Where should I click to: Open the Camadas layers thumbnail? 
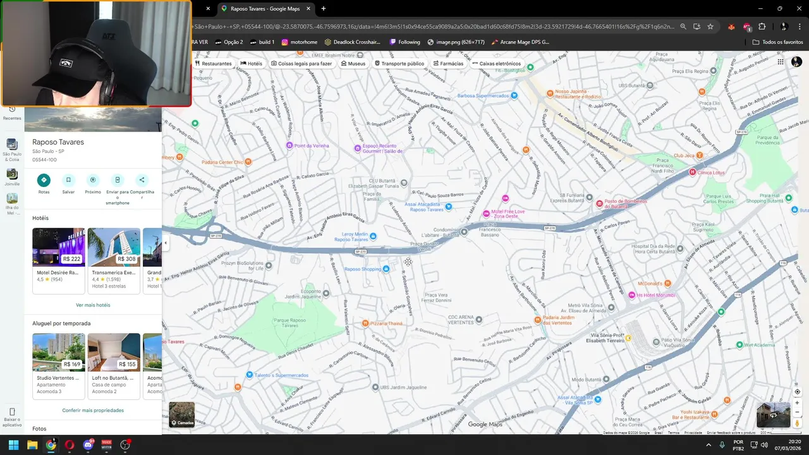click(182, 415)
